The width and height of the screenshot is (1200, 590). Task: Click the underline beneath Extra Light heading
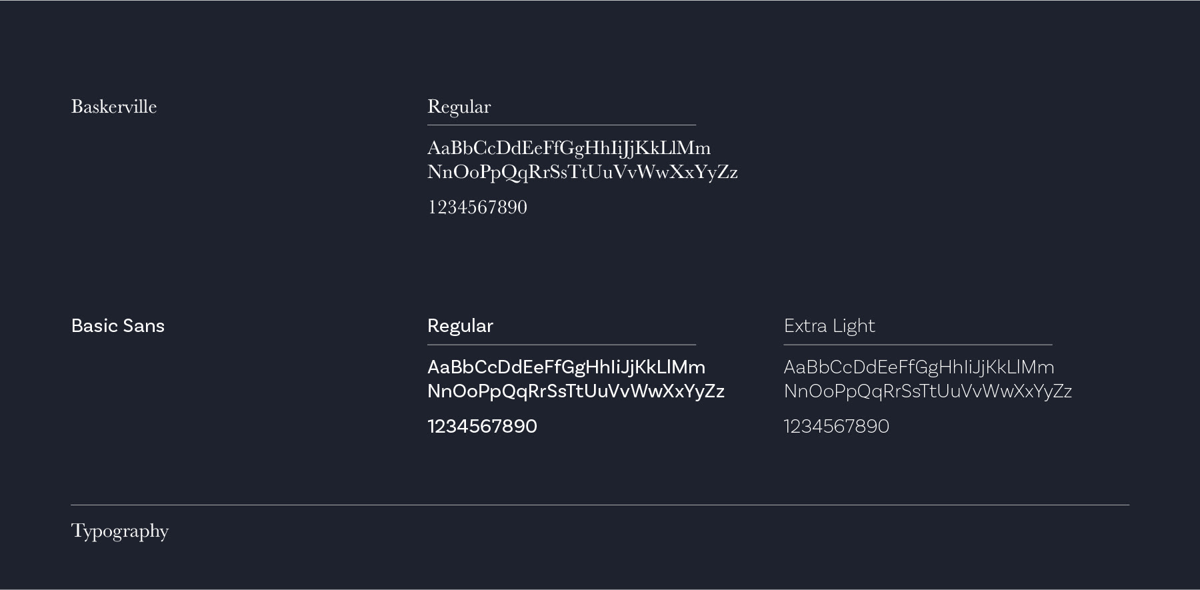[x=918, y=345]
